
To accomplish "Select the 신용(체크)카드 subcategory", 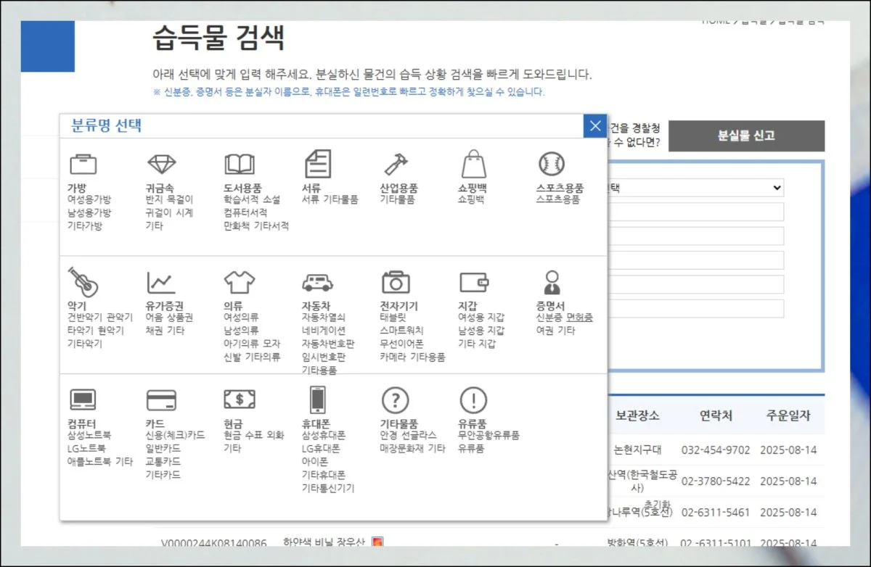I will (175, 436).
